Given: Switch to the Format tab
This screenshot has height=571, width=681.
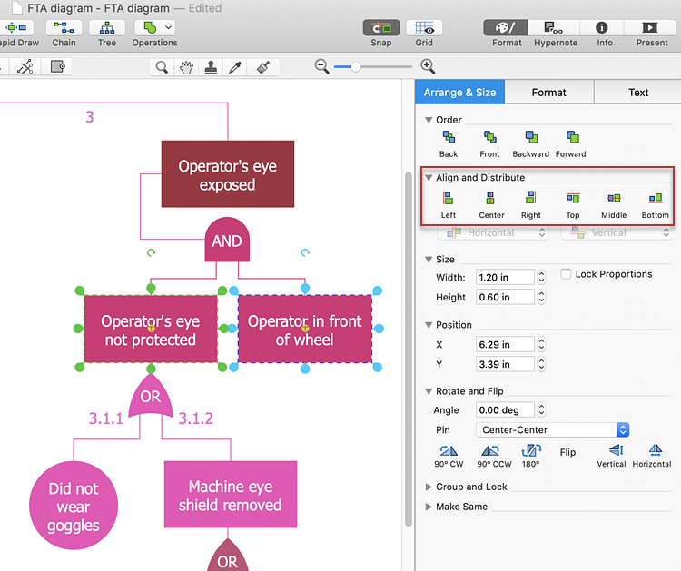Looking at the screenshot, I should point(548,93).
